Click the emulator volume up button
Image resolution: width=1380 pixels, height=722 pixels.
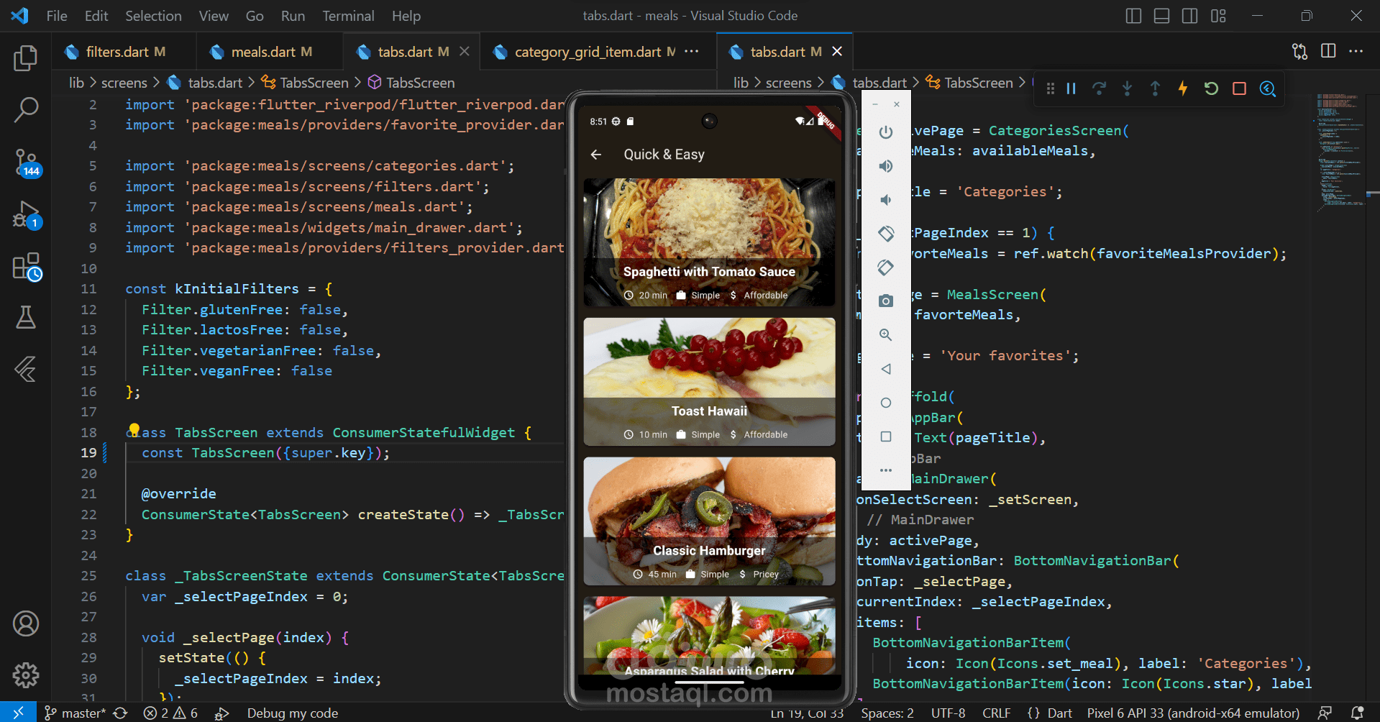(886, 166)
